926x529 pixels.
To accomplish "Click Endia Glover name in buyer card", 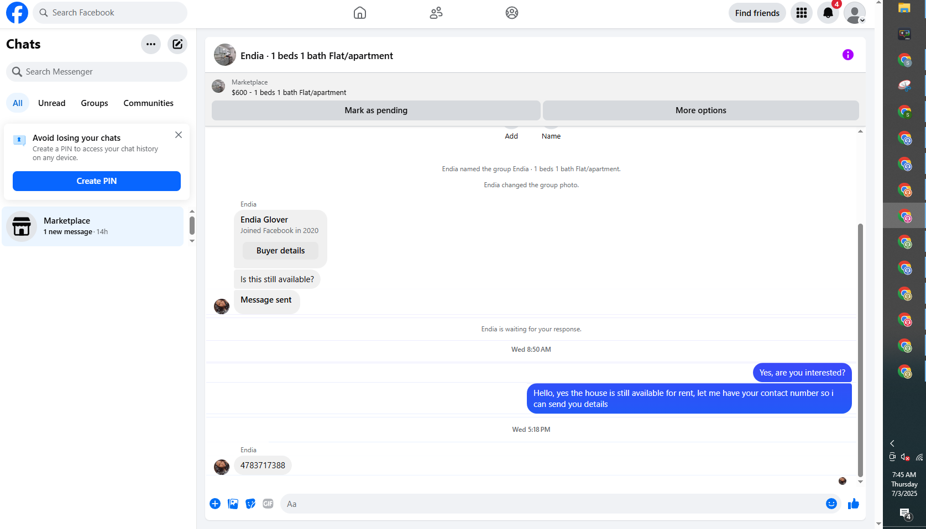I will click(x=264, y=220).
